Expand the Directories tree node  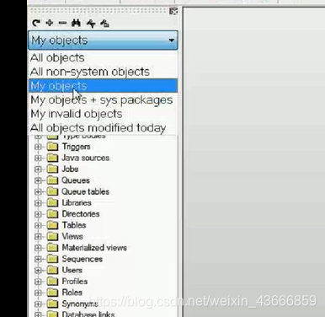38,214
